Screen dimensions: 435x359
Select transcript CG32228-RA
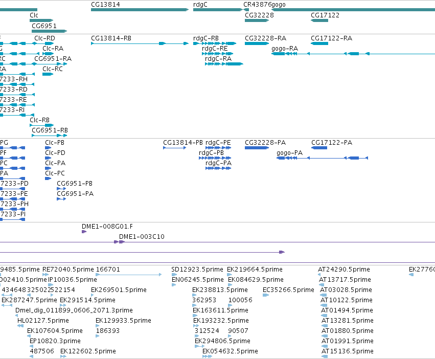pyautogui.click(x=257, y=43)
